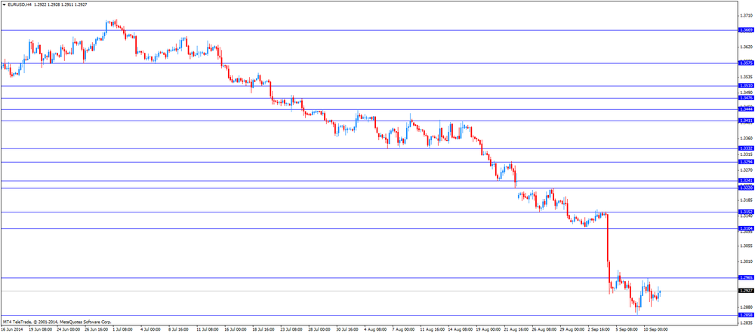This screenshot has height=333, width=755.
Task: Click the 1.3010 price scale value
Action: [x=747, y=262]
